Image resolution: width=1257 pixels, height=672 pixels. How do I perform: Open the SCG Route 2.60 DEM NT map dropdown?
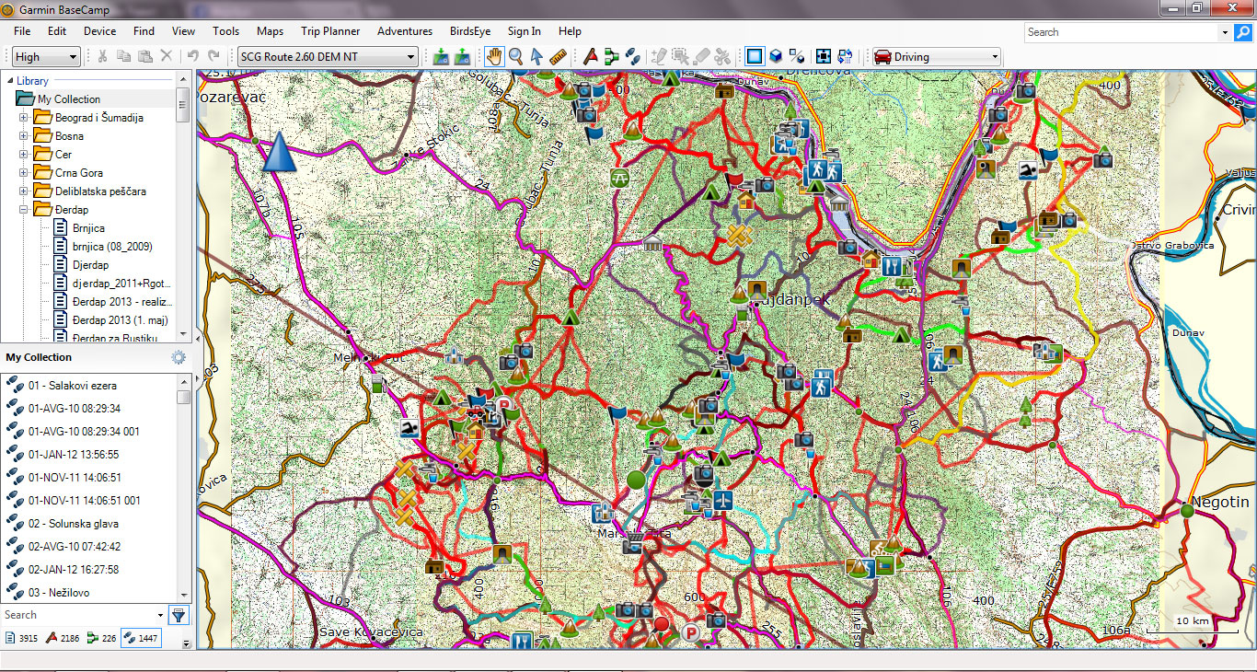pos(327,57)
